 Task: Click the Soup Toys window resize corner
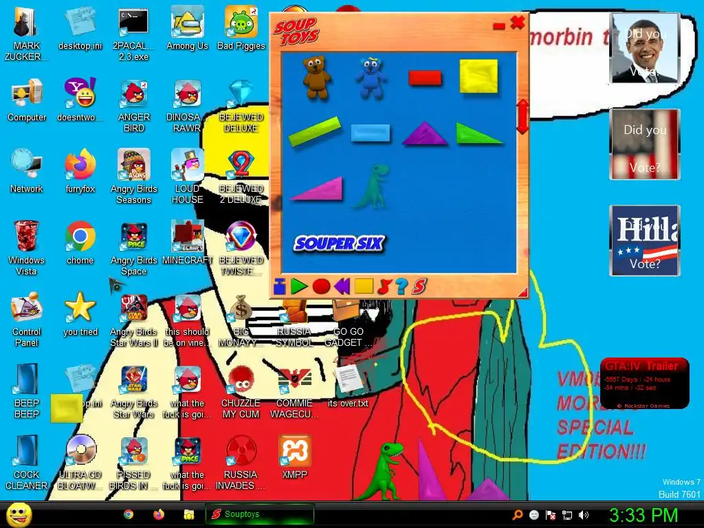coord(523,292)
